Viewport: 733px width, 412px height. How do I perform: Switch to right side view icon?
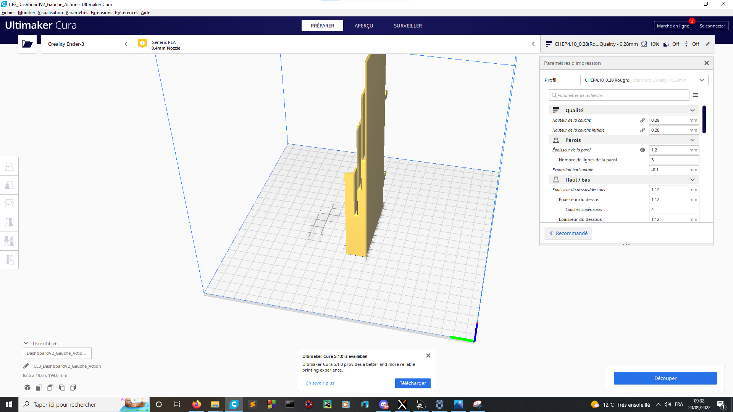click(73, 388)
